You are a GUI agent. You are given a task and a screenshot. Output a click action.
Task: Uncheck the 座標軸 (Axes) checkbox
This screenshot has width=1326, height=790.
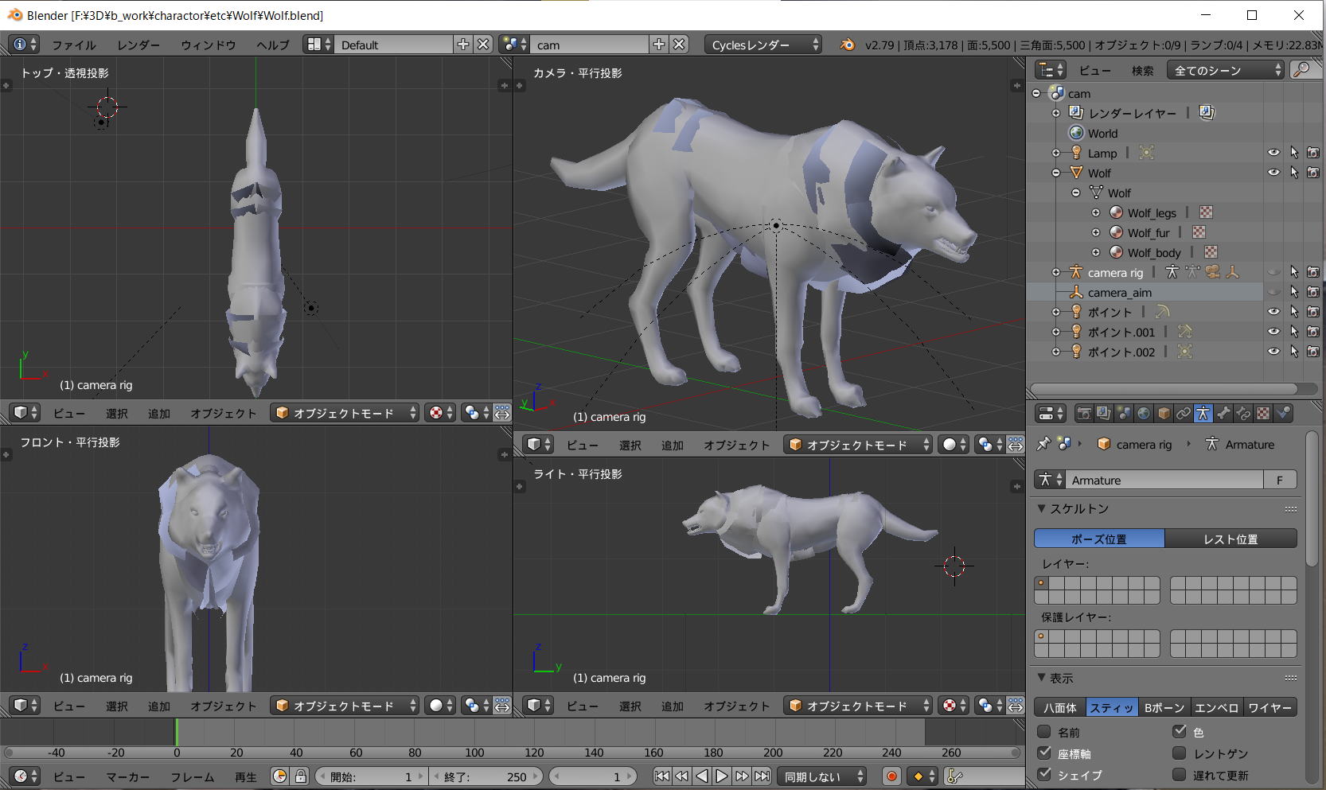click(x=1044, y=753)
